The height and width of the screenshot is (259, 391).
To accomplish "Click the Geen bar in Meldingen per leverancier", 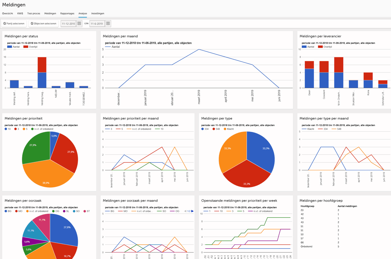I will [x=309, y=75].
